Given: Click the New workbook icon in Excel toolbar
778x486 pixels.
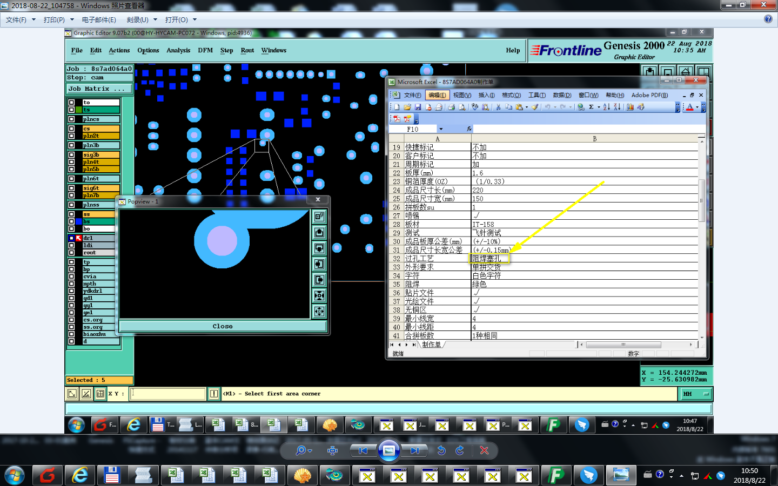Looking at the screenshot, I should click(x=397, y=107).
